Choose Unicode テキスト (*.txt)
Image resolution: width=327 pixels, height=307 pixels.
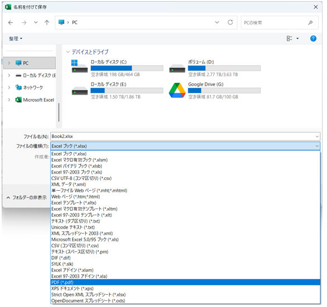[186, 227]
